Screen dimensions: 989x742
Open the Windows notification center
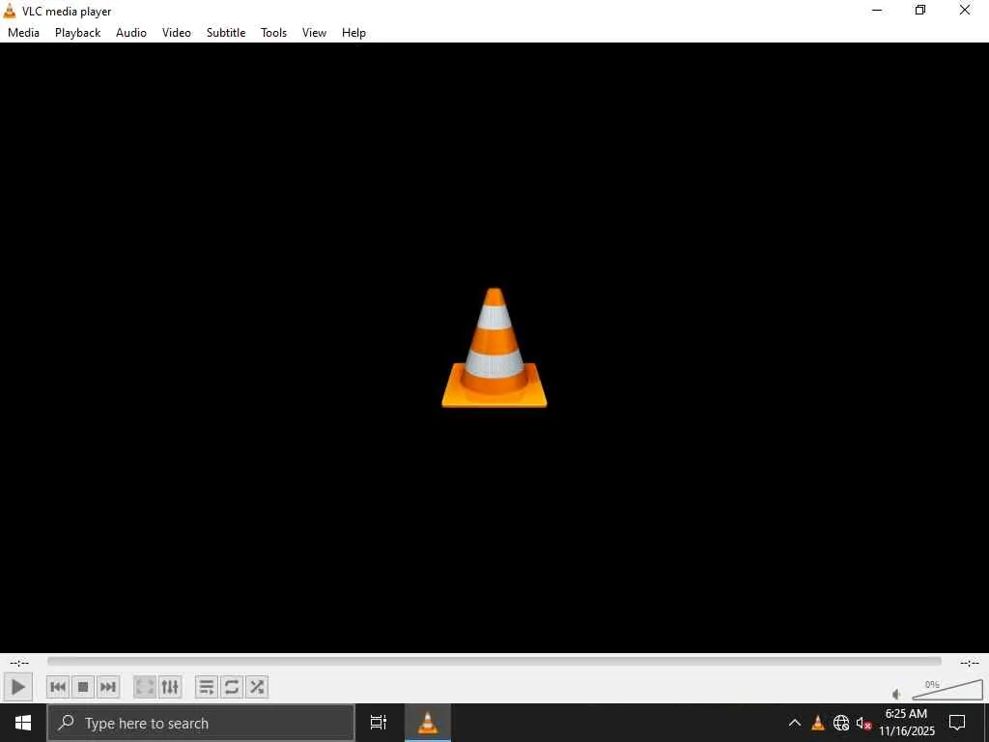click(957, 723)
